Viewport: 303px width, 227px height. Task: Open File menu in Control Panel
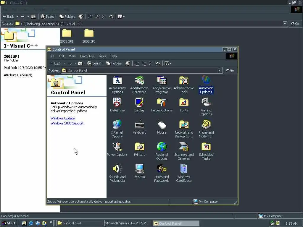(52, 56)
